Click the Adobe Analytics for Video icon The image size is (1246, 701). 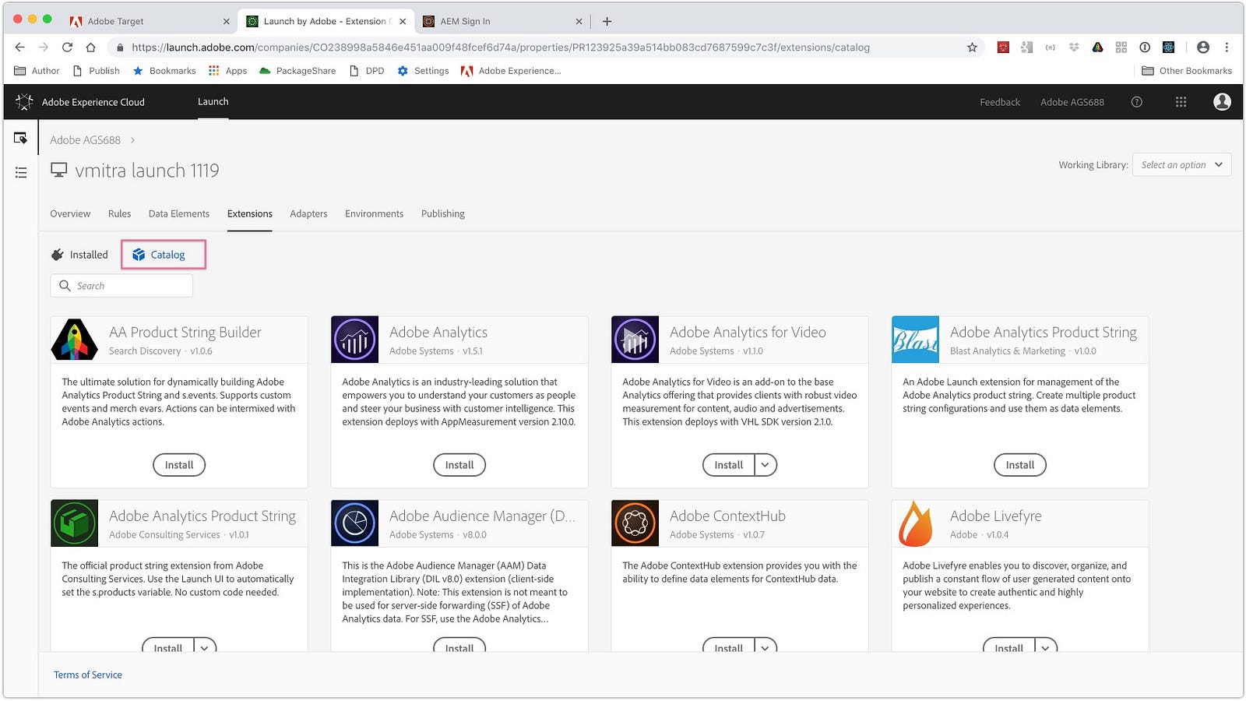[x=635, y=340]
